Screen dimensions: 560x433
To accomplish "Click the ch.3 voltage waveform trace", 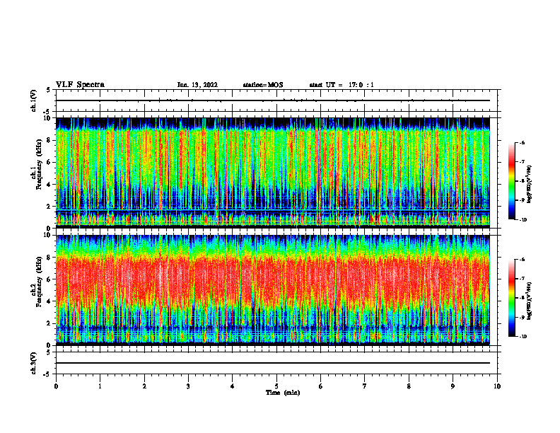I will 273,363.
